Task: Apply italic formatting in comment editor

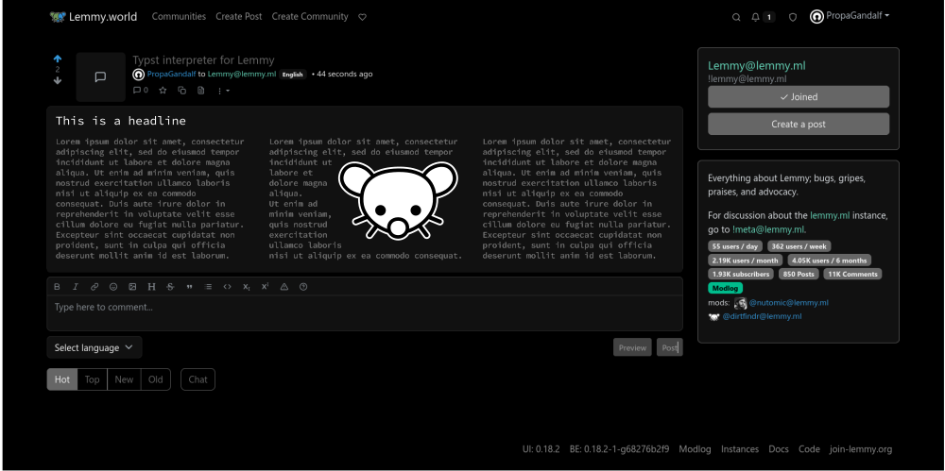Action: coord(76,287)
